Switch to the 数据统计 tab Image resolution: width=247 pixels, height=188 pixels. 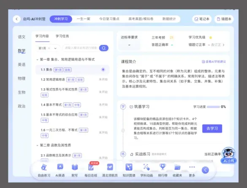tap(169, 19)
